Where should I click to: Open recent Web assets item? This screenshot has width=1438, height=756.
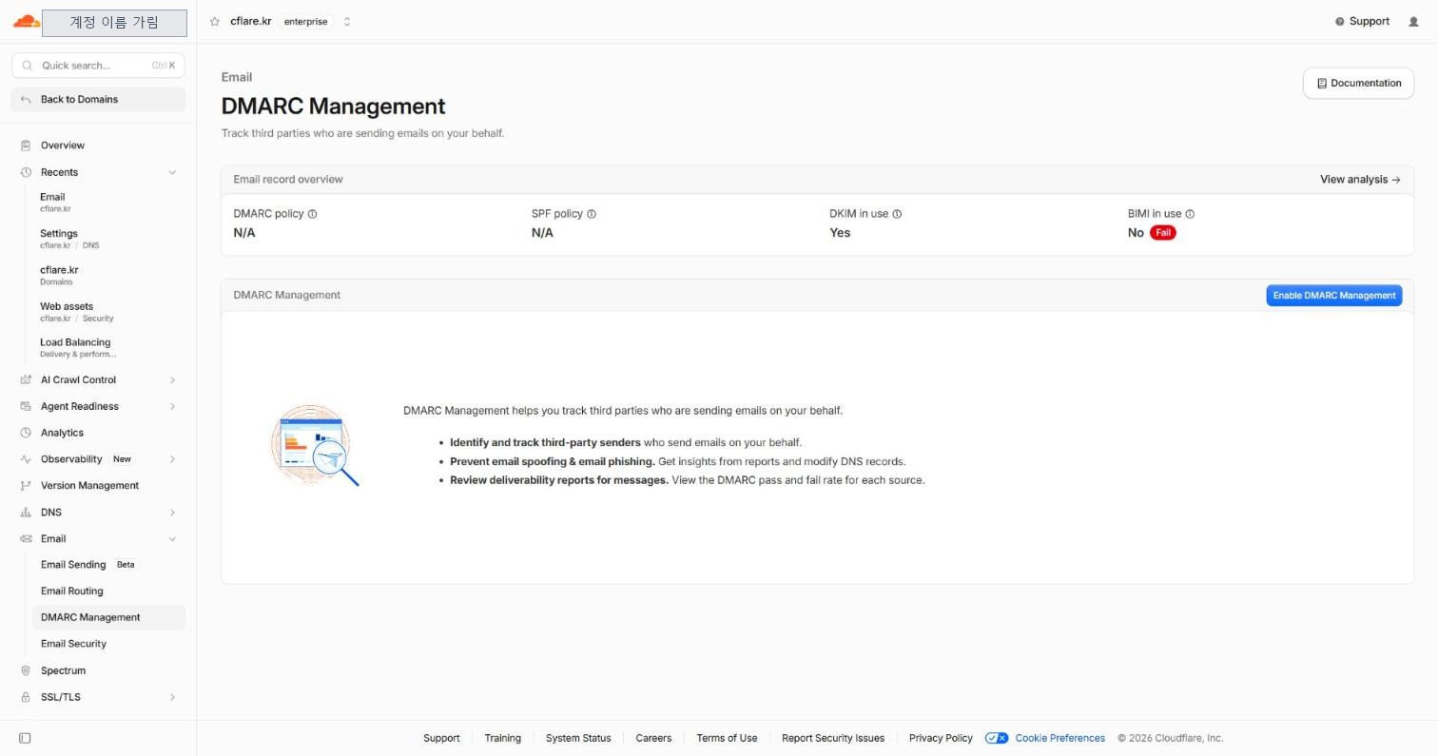click(x=108, y=312)
